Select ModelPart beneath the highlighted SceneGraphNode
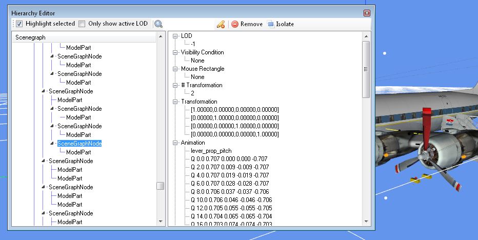478x240 pixels. coord(78,152)
